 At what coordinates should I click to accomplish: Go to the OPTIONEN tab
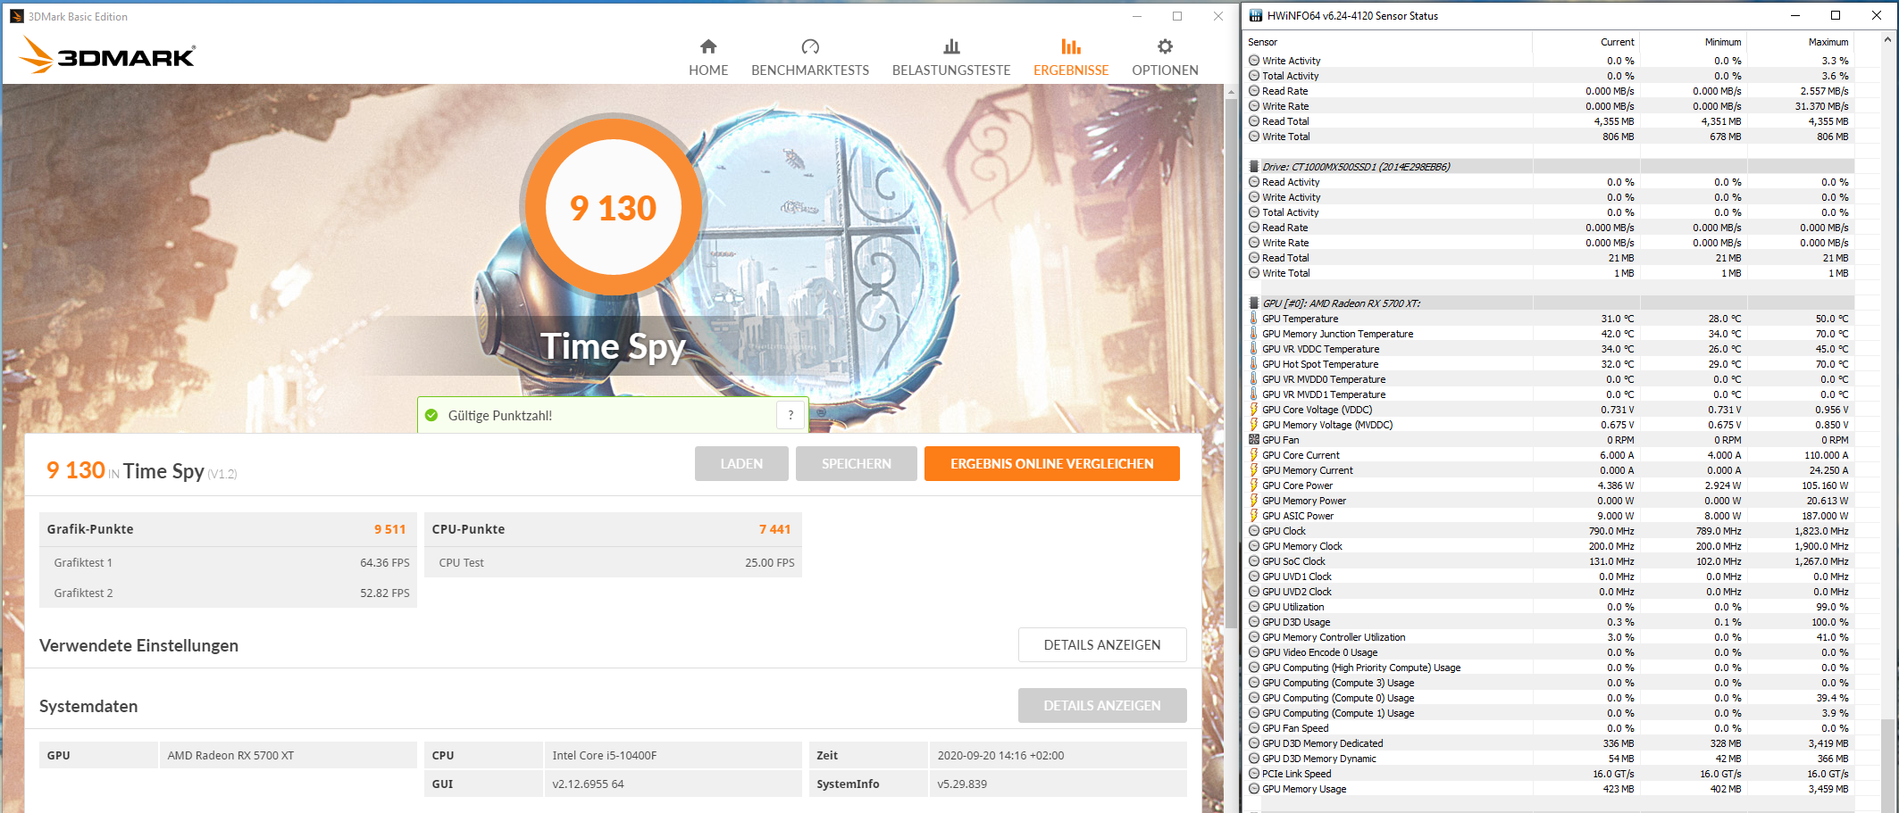tap(1165, 57)
